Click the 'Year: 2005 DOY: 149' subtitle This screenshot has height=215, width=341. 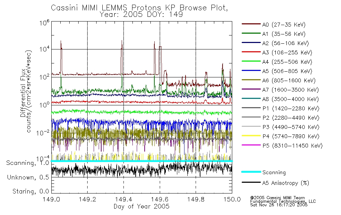click(x=141, y=15)
